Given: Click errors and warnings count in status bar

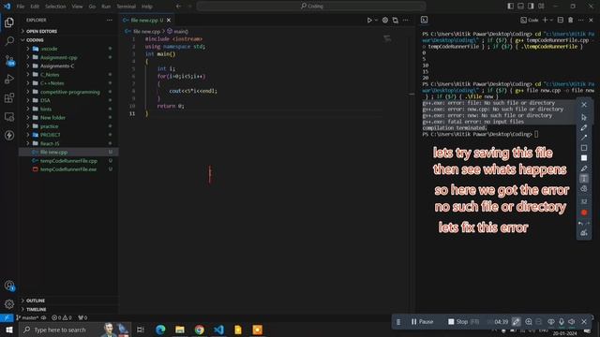Looking at the screenshot, I should tap(62, 318).
